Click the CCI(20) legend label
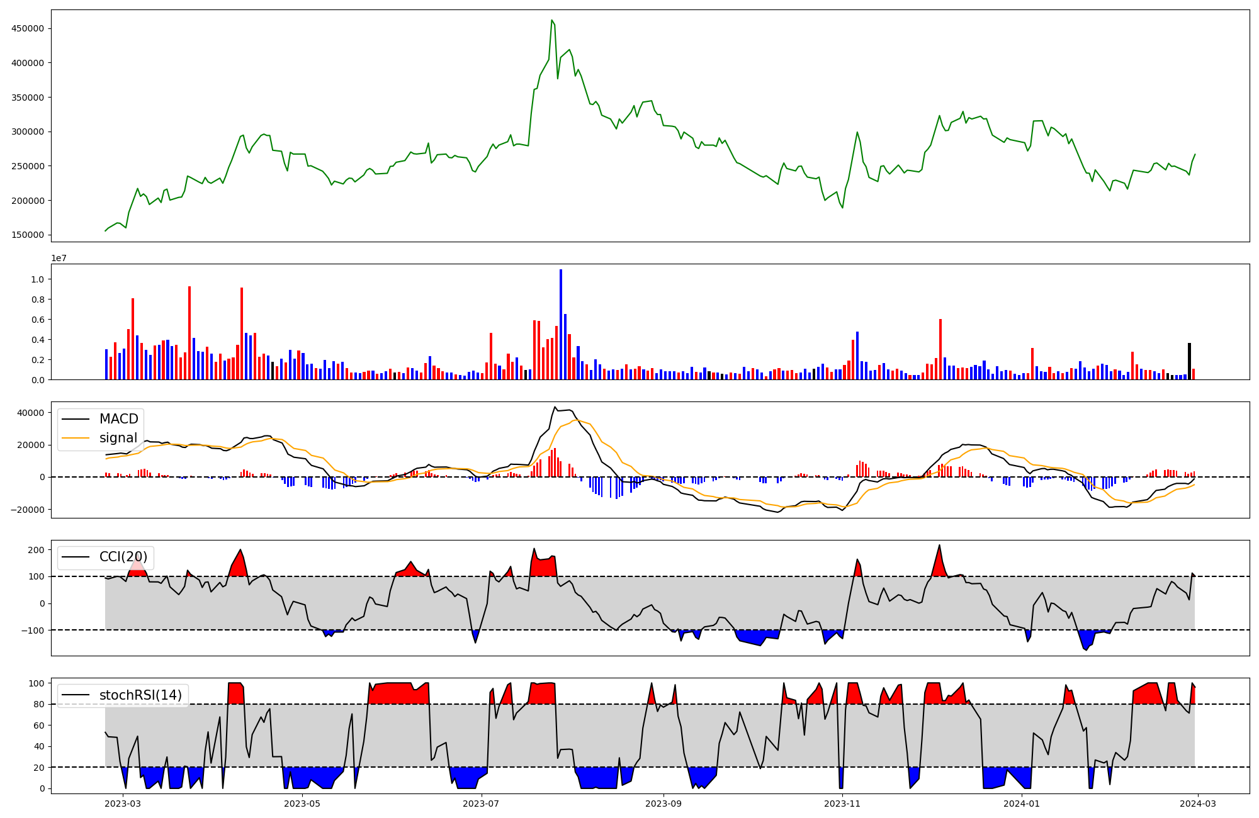 coord(123,557)
